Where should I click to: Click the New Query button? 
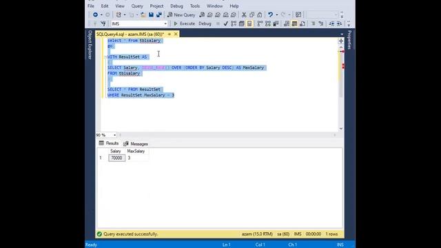[x=181, y=14]
